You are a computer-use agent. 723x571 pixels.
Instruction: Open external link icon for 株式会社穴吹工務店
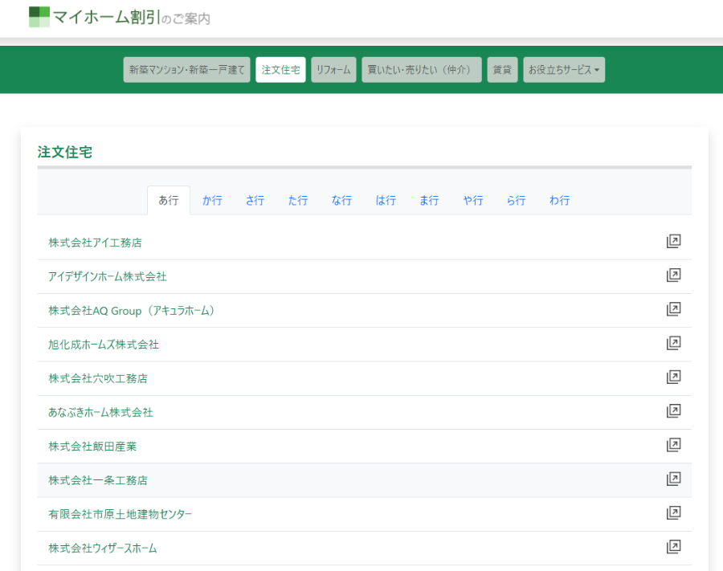(x=673, y=377)
